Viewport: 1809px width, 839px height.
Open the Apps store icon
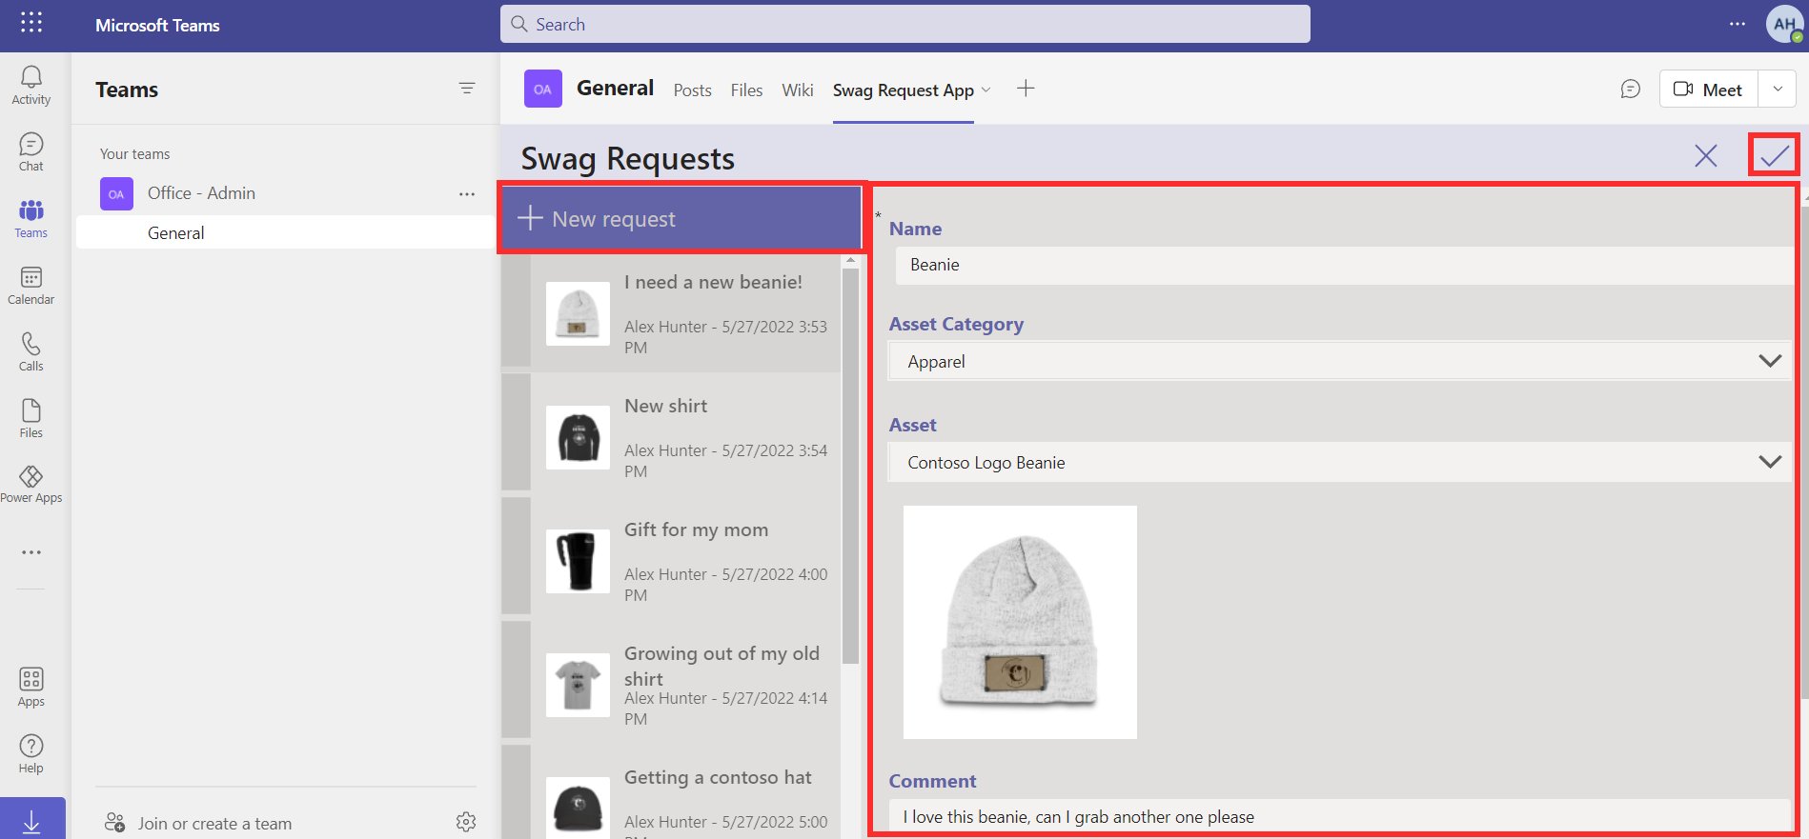(x=31, y=688)
